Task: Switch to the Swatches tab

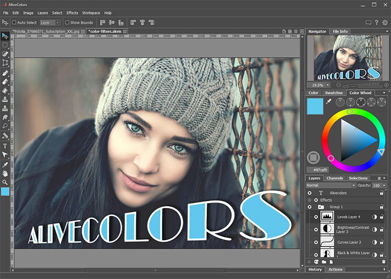Action: point(333,93)
